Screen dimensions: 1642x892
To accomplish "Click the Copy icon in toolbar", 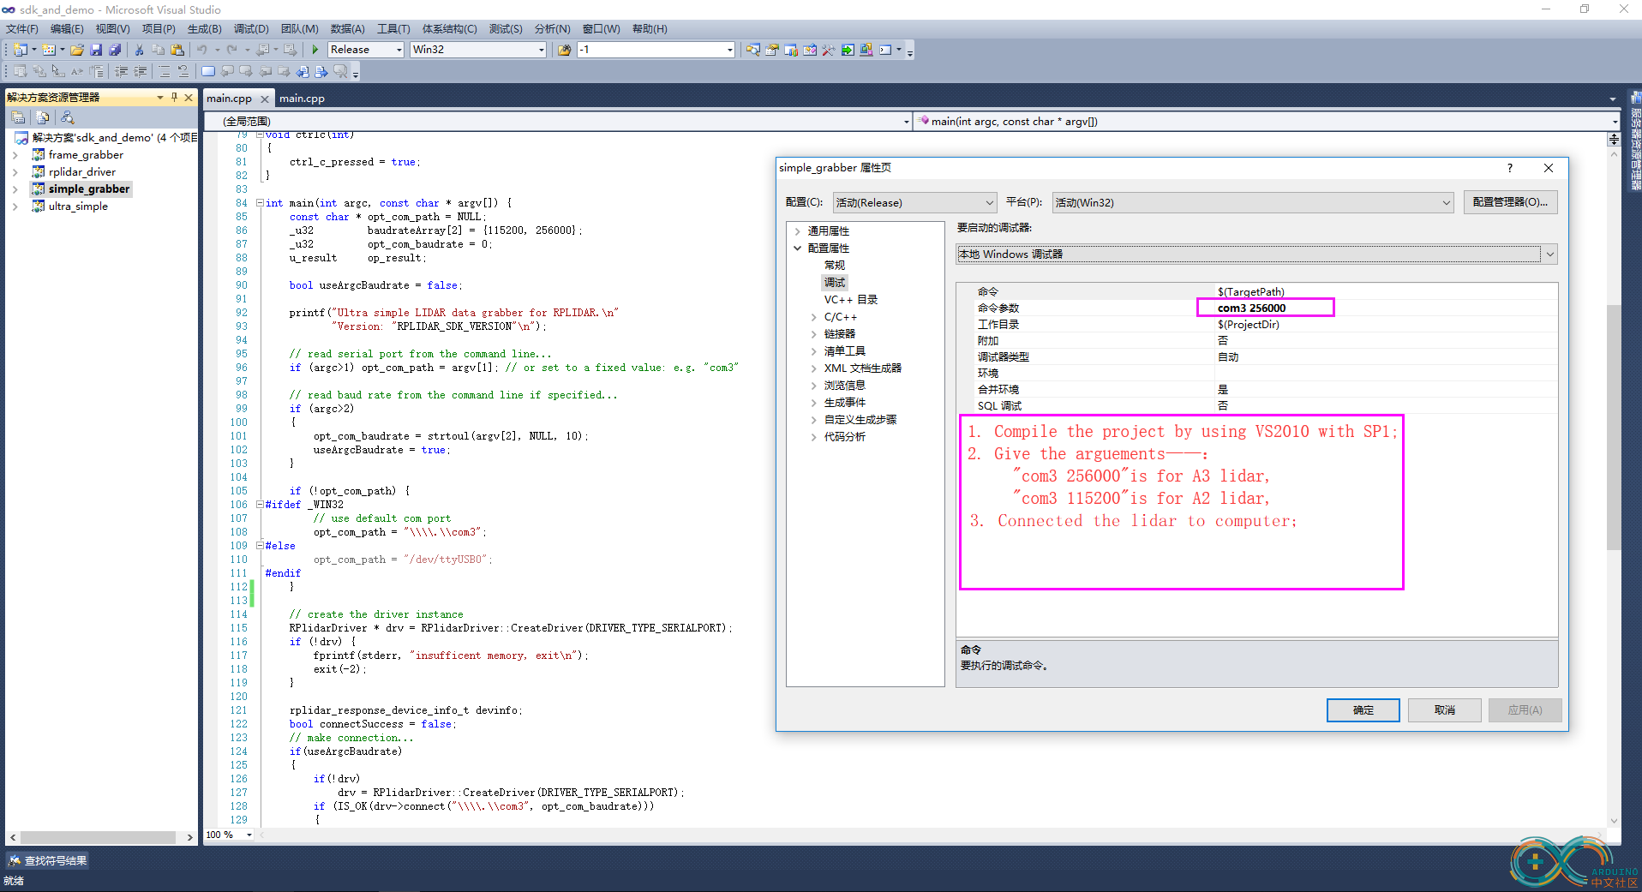I will [x=158, y=50].
